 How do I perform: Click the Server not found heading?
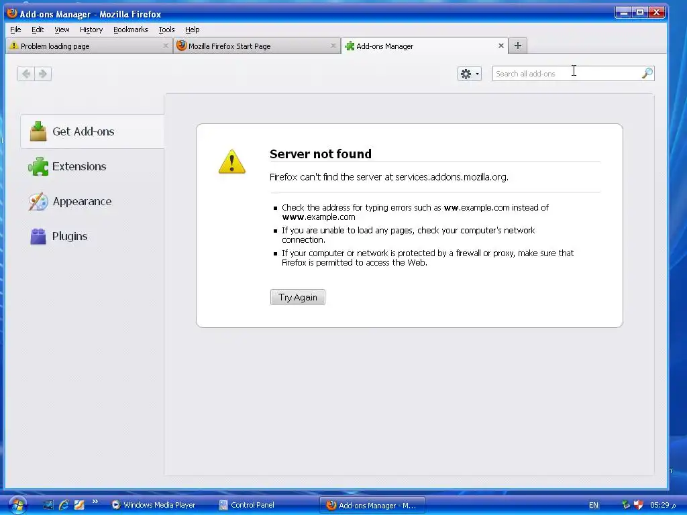(320, 154)
